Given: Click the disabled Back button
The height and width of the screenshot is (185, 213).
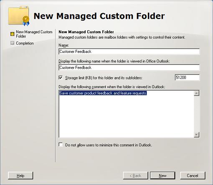Looking at the screenshot, I should click(135, 175).
